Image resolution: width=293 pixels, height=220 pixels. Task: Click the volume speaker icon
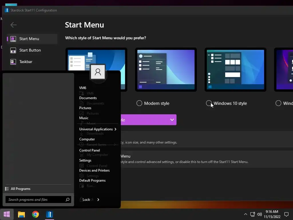(260, 214)
